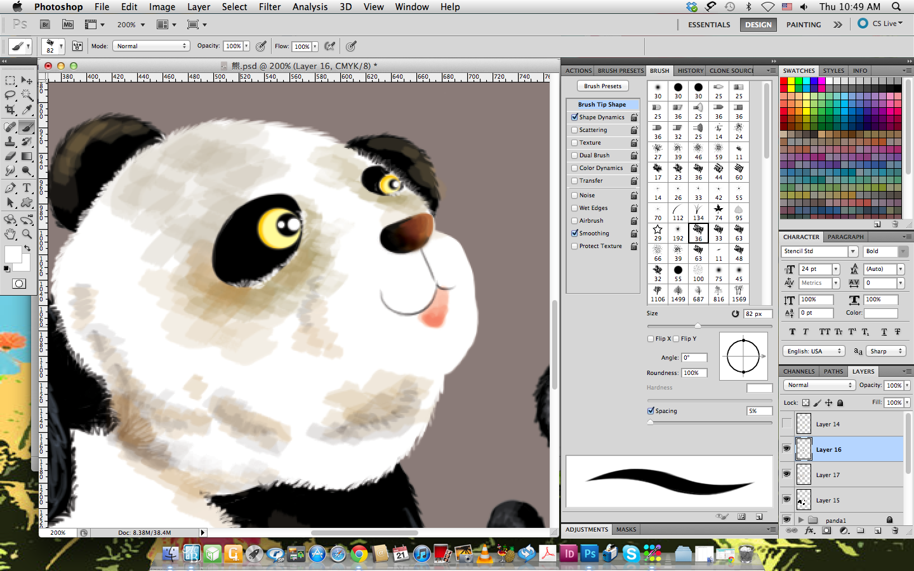Viewport: 914px width, 571px height.
Task: Select the Custom Shape tool
Action: [27, 202]
